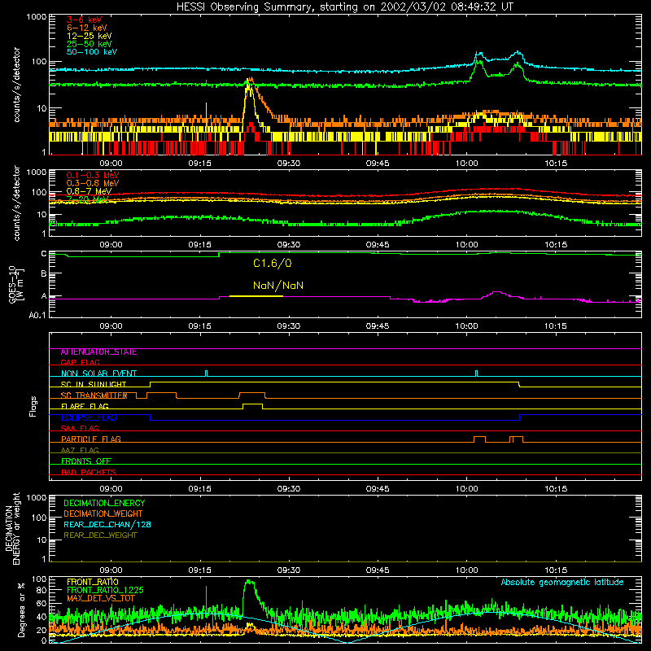Select the green FRONT_RATIO_1225 legend label
Screen dimensions: 651x651
click(105, 590)
